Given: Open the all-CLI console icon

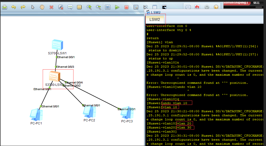Looking at the screenshot, I should 164,7.
